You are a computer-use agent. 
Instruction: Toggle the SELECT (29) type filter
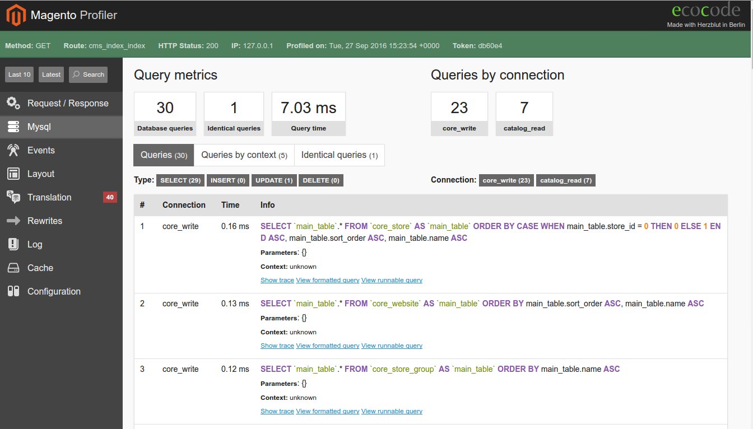(180, 180)
